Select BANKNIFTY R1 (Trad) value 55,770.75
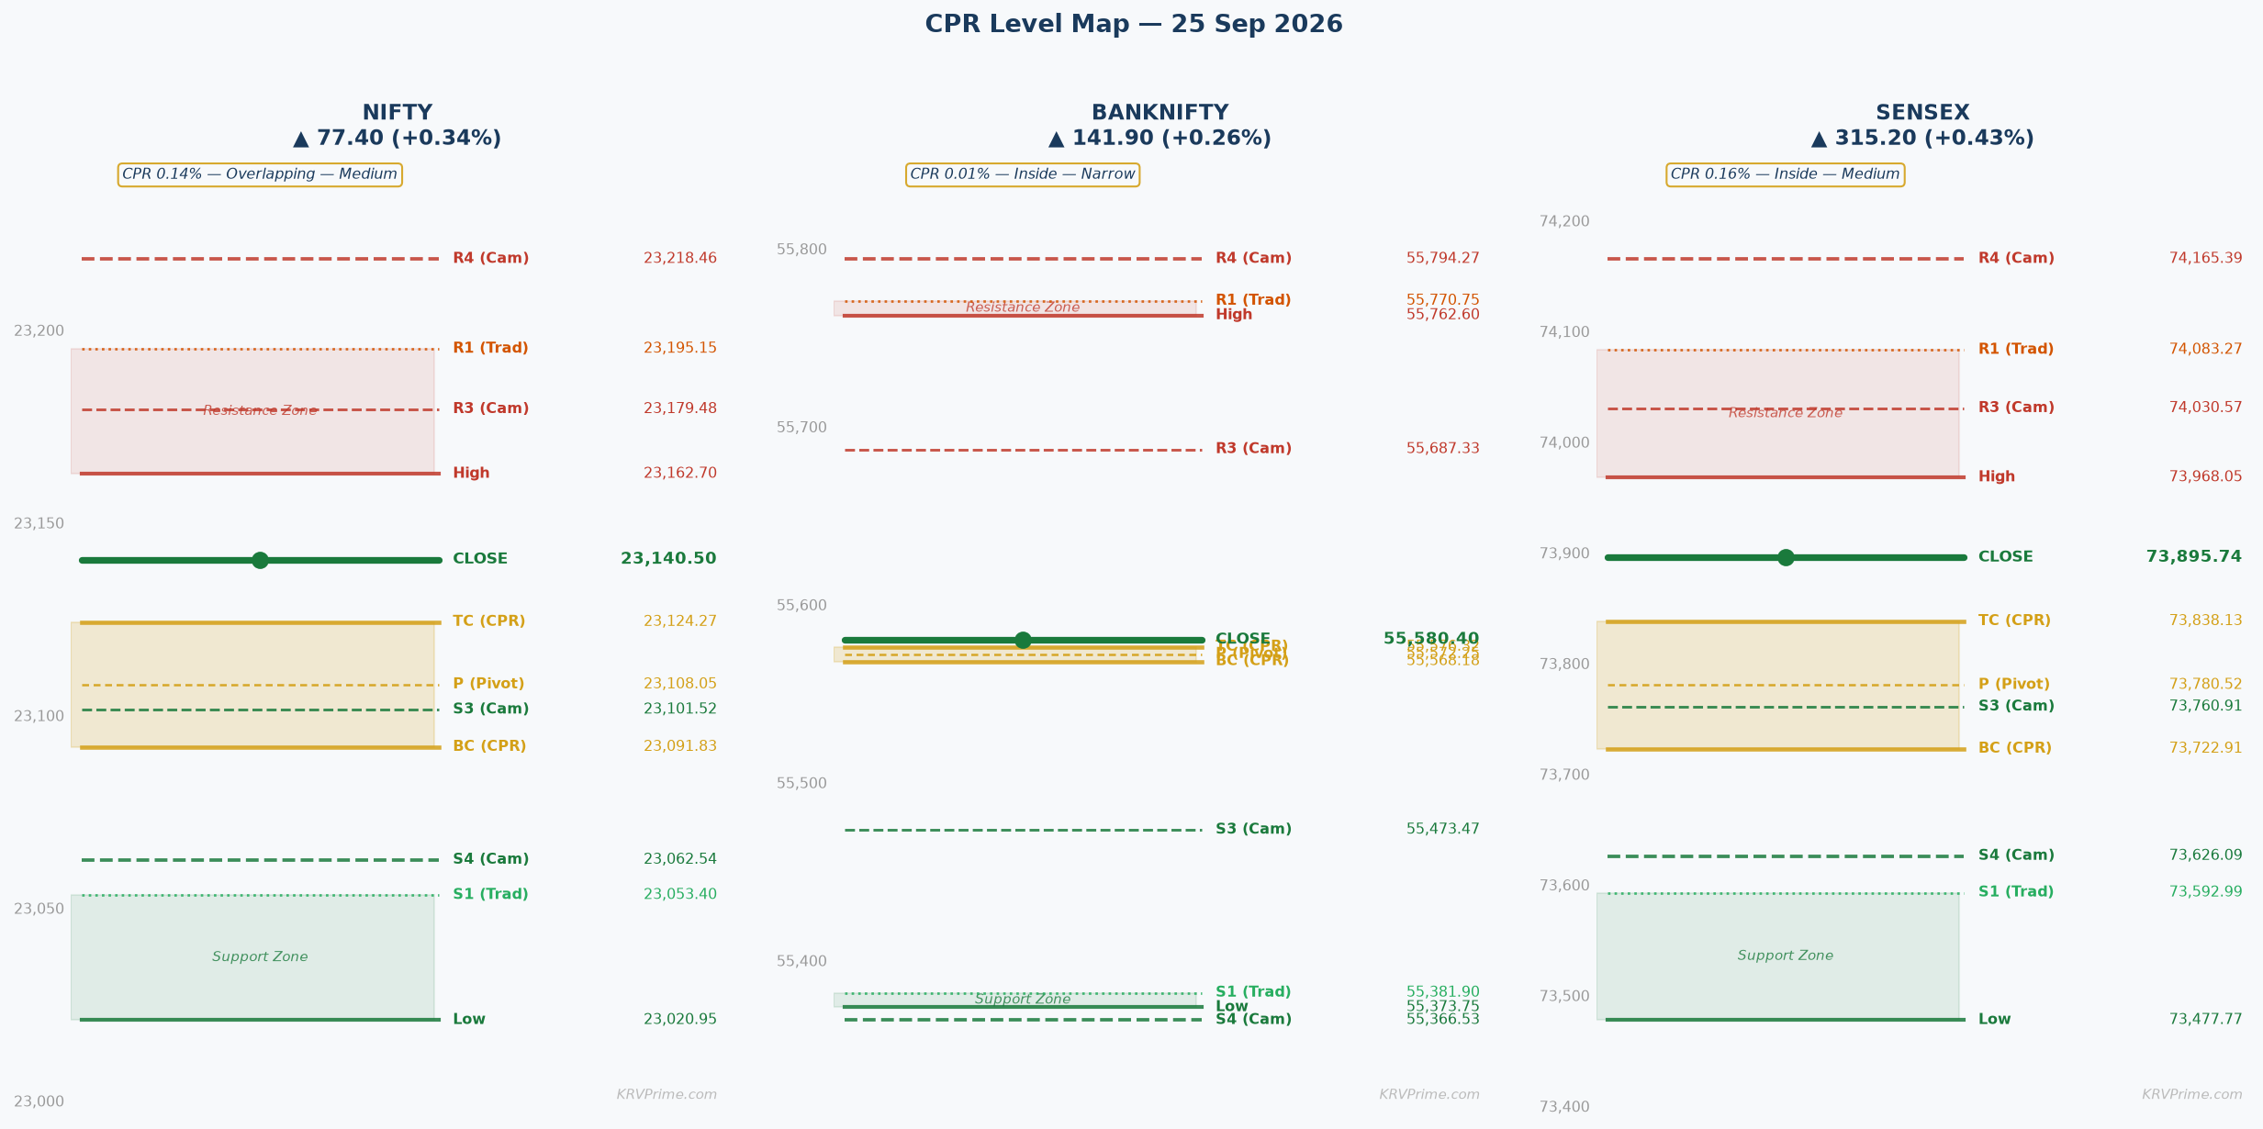2263x1129 pixels. 1443,300
